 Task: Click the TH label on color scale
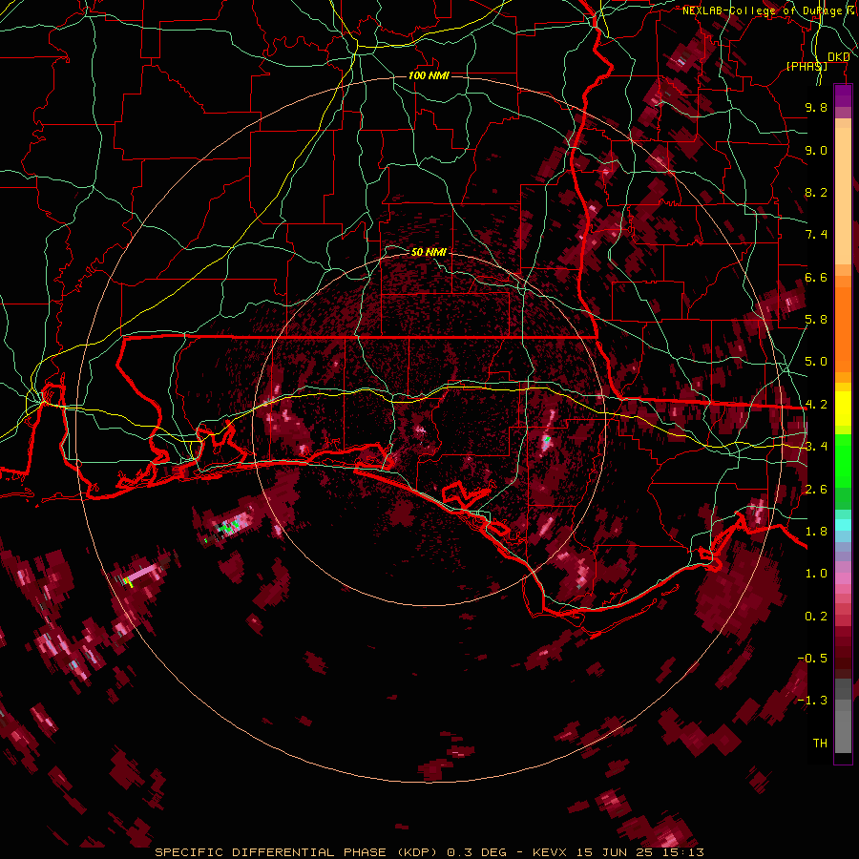tap(820, 744)
